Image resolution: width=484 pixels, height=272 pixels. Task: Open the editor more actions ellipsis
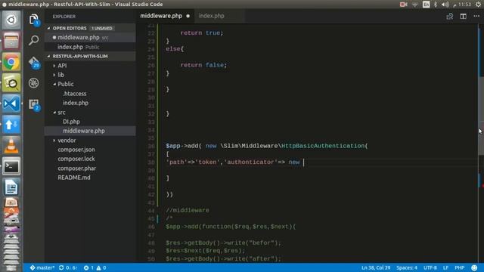[476, 17]
